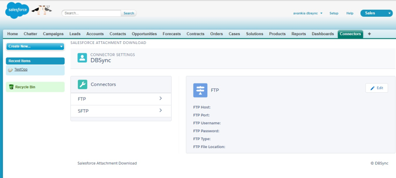Open the Dashboards tab
Screen dimensions: 396x178
323,34
